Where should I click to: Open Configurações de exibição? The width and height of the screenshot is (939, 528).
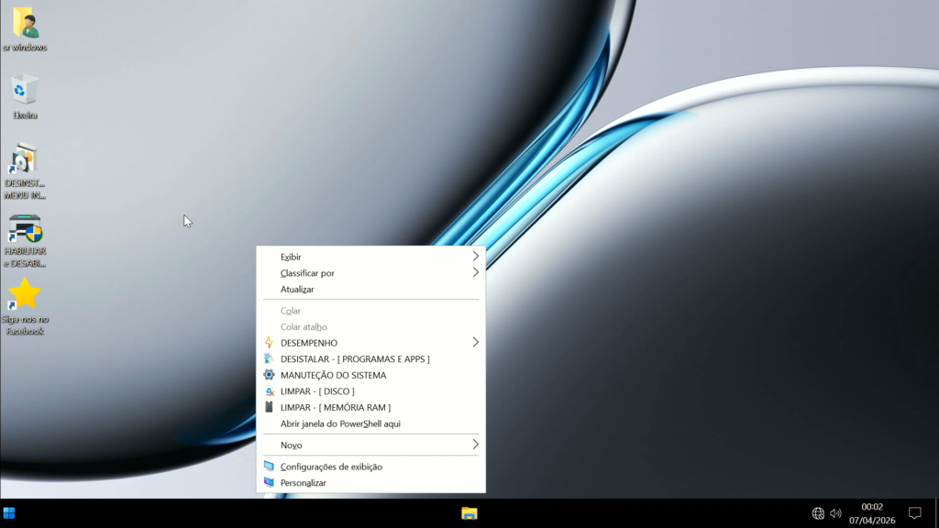coord(331,467)
